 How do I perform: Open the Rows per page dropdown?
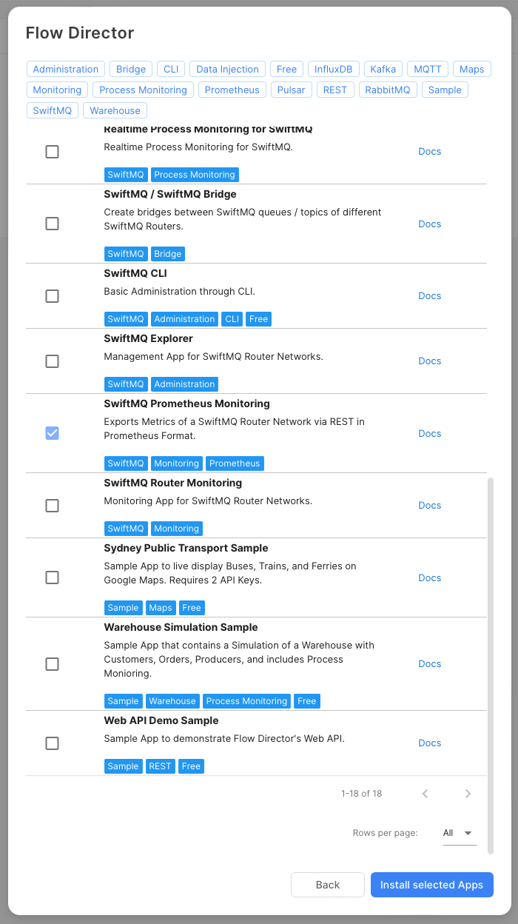458,833
